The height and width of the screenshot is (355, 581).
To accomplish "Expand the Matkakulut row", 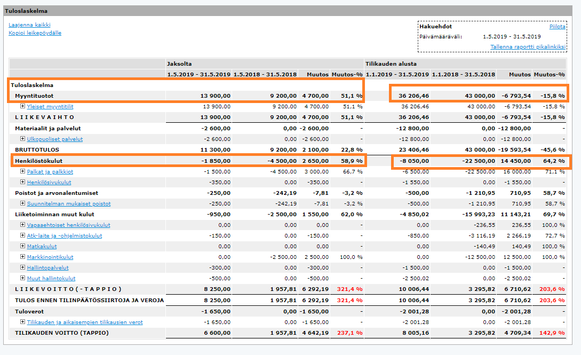I will pos(22,246).
